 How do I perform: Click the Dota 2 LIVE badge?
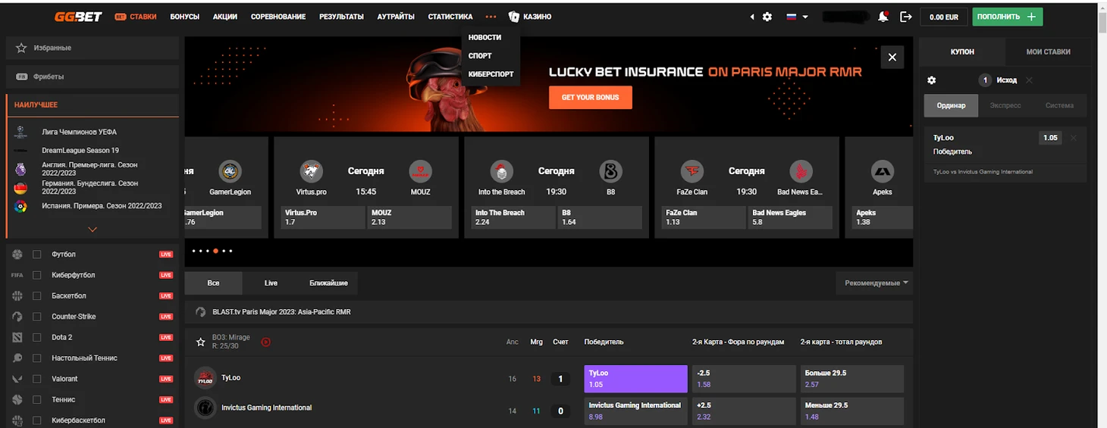(166, 337)
